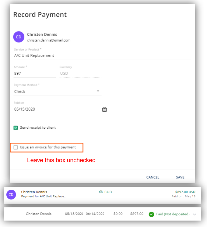Check Issue an invoice for this payment box
Image resolution: width=207 pixels, height=227 pixels.
[16, 147]
